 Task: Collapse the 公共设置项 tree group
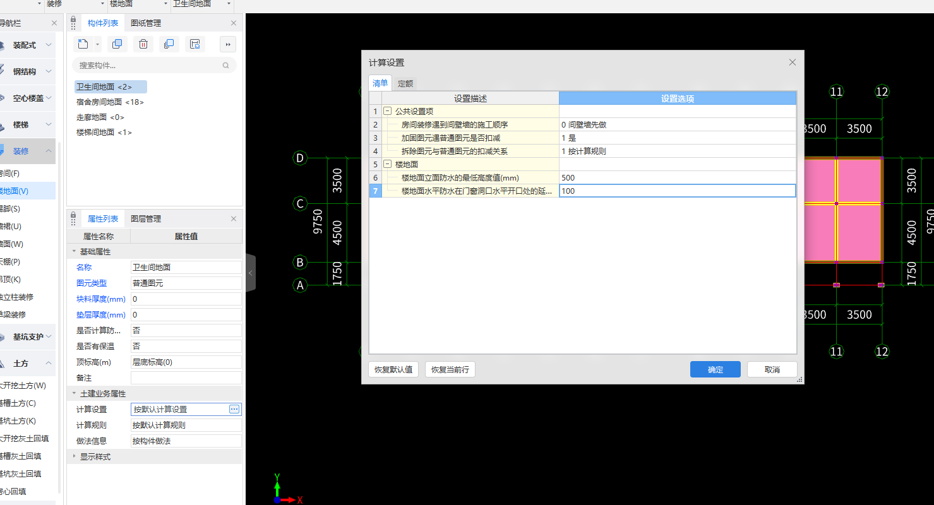[x=388, y=111]
